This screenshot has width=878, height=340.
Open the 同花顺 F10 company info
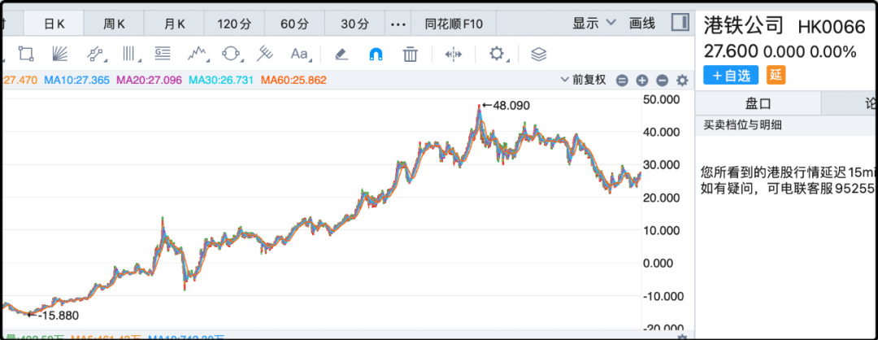click(x=454, y=24)
